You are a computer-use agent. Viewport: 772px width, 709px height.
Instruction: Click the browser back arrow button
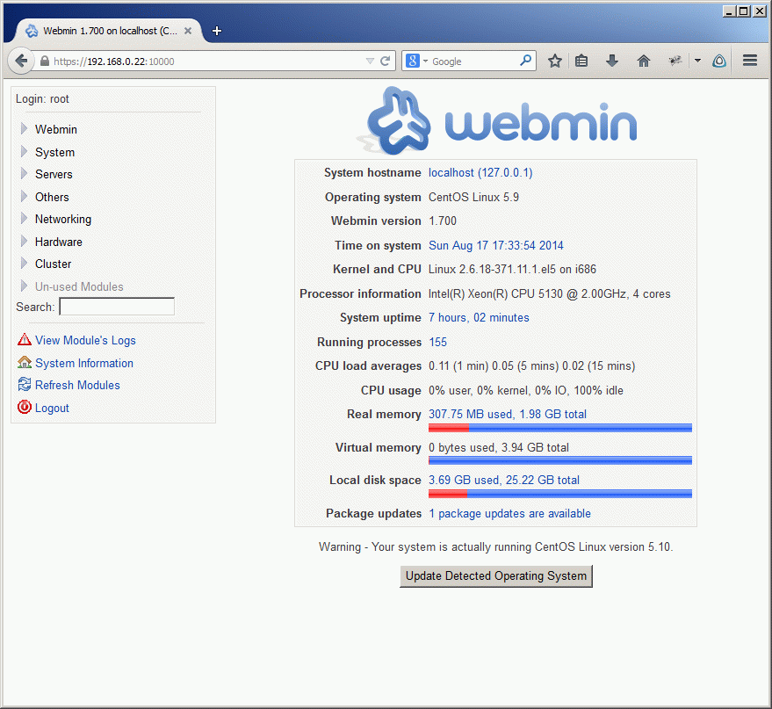pyautogui.click(x=21, y=61)
